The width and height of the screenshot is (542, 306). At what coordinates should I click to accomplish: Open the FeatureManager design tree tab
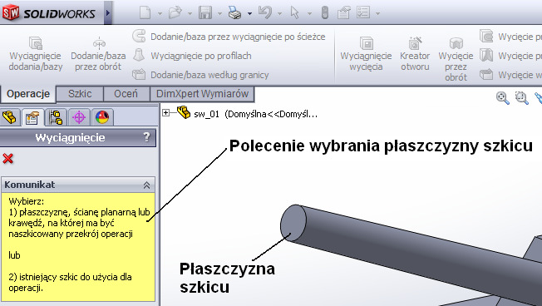coord(9,117)
